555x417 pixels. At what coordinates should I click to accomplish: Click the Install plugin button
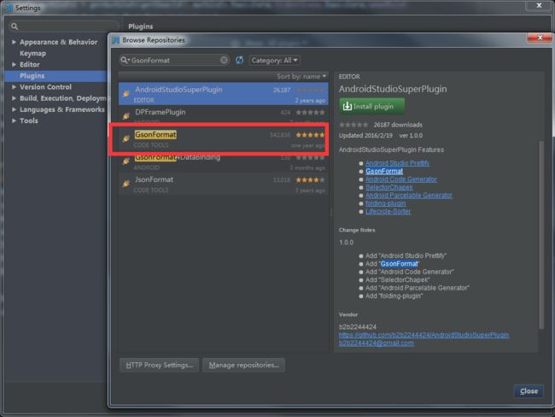click(371, 106)
